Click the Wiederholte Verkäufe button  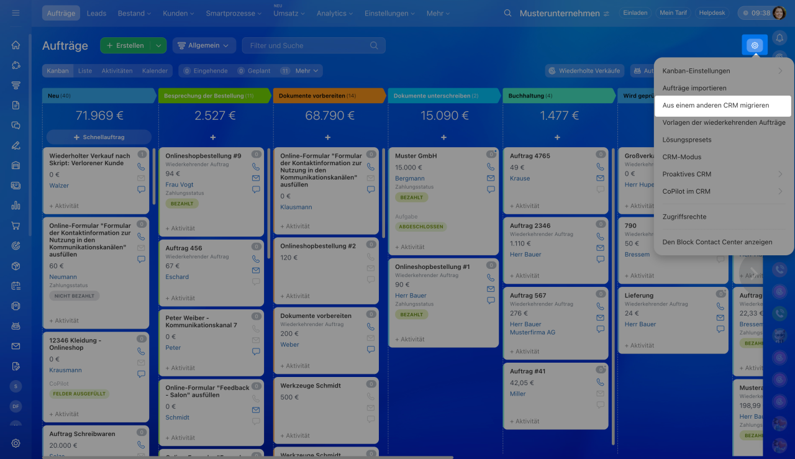pos(585,71)
